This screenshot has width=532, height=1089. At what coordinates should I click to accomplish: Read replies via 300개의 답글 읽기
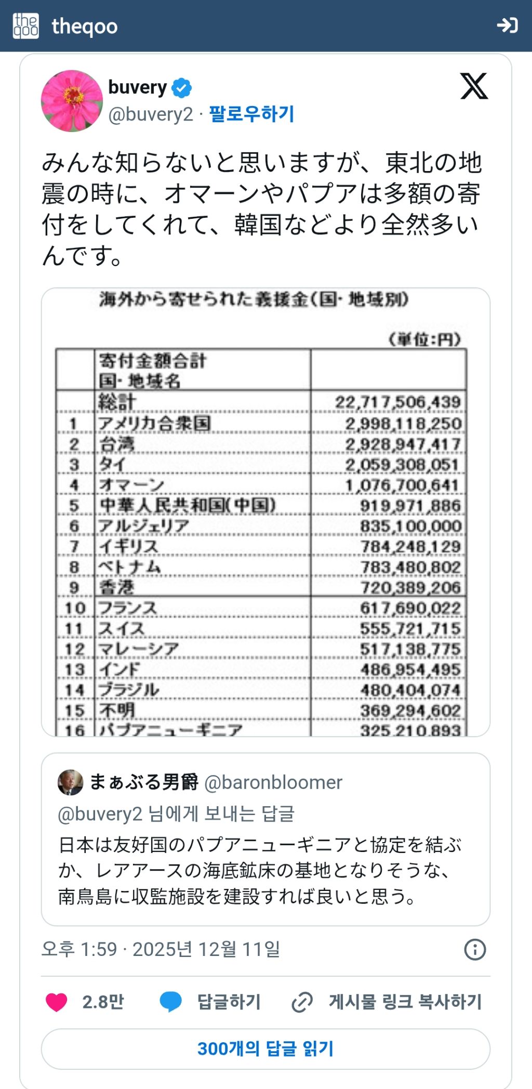click(265, 1048)
